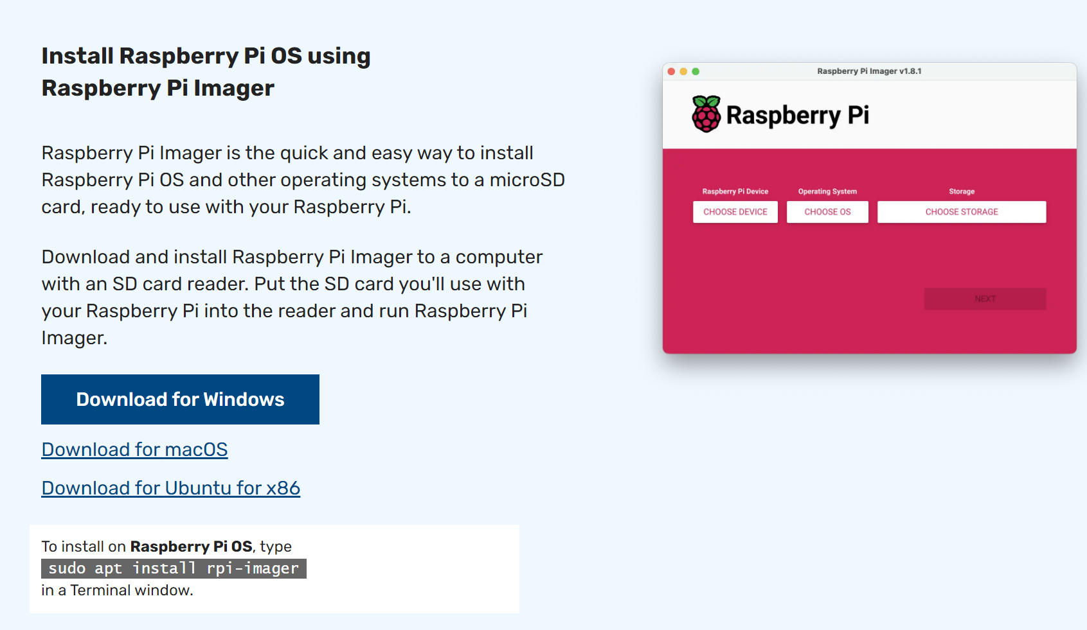Click the Raspberry Pi Device label
This screenshot has width=1087, height=630.
[x=735, y=191]
